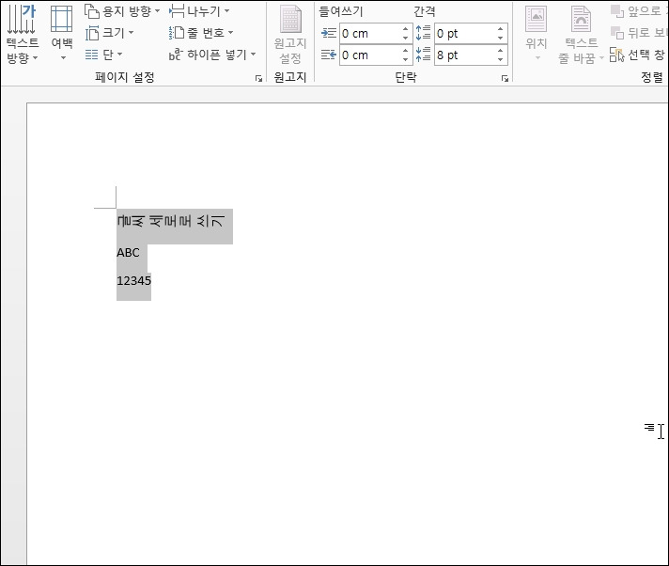Launch the 페이지 설정 dialog launcher
The width and height of the screenshot is (669, 566).
point(258,78)
